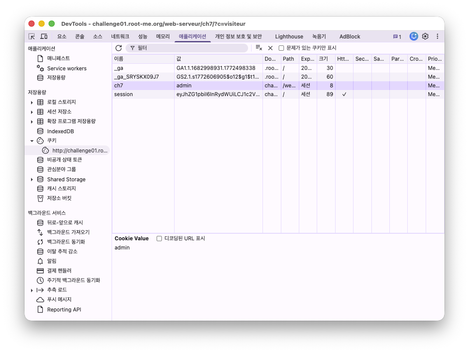469x353 pixels.
Task: Open 뒤로-앞으로 캐시 item
Action: click(x=65, y=222)
